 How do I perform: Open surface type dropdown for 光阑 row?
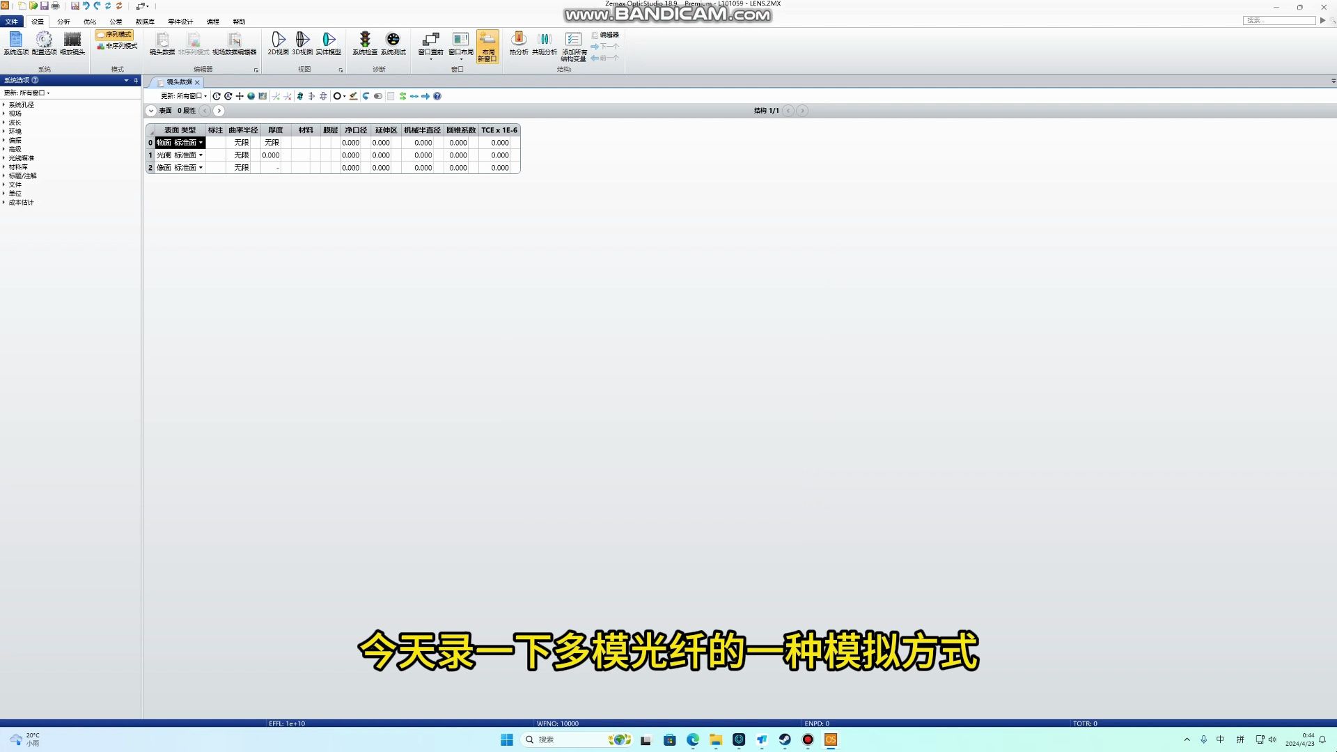pyautogui.click(x=201, y=155)
